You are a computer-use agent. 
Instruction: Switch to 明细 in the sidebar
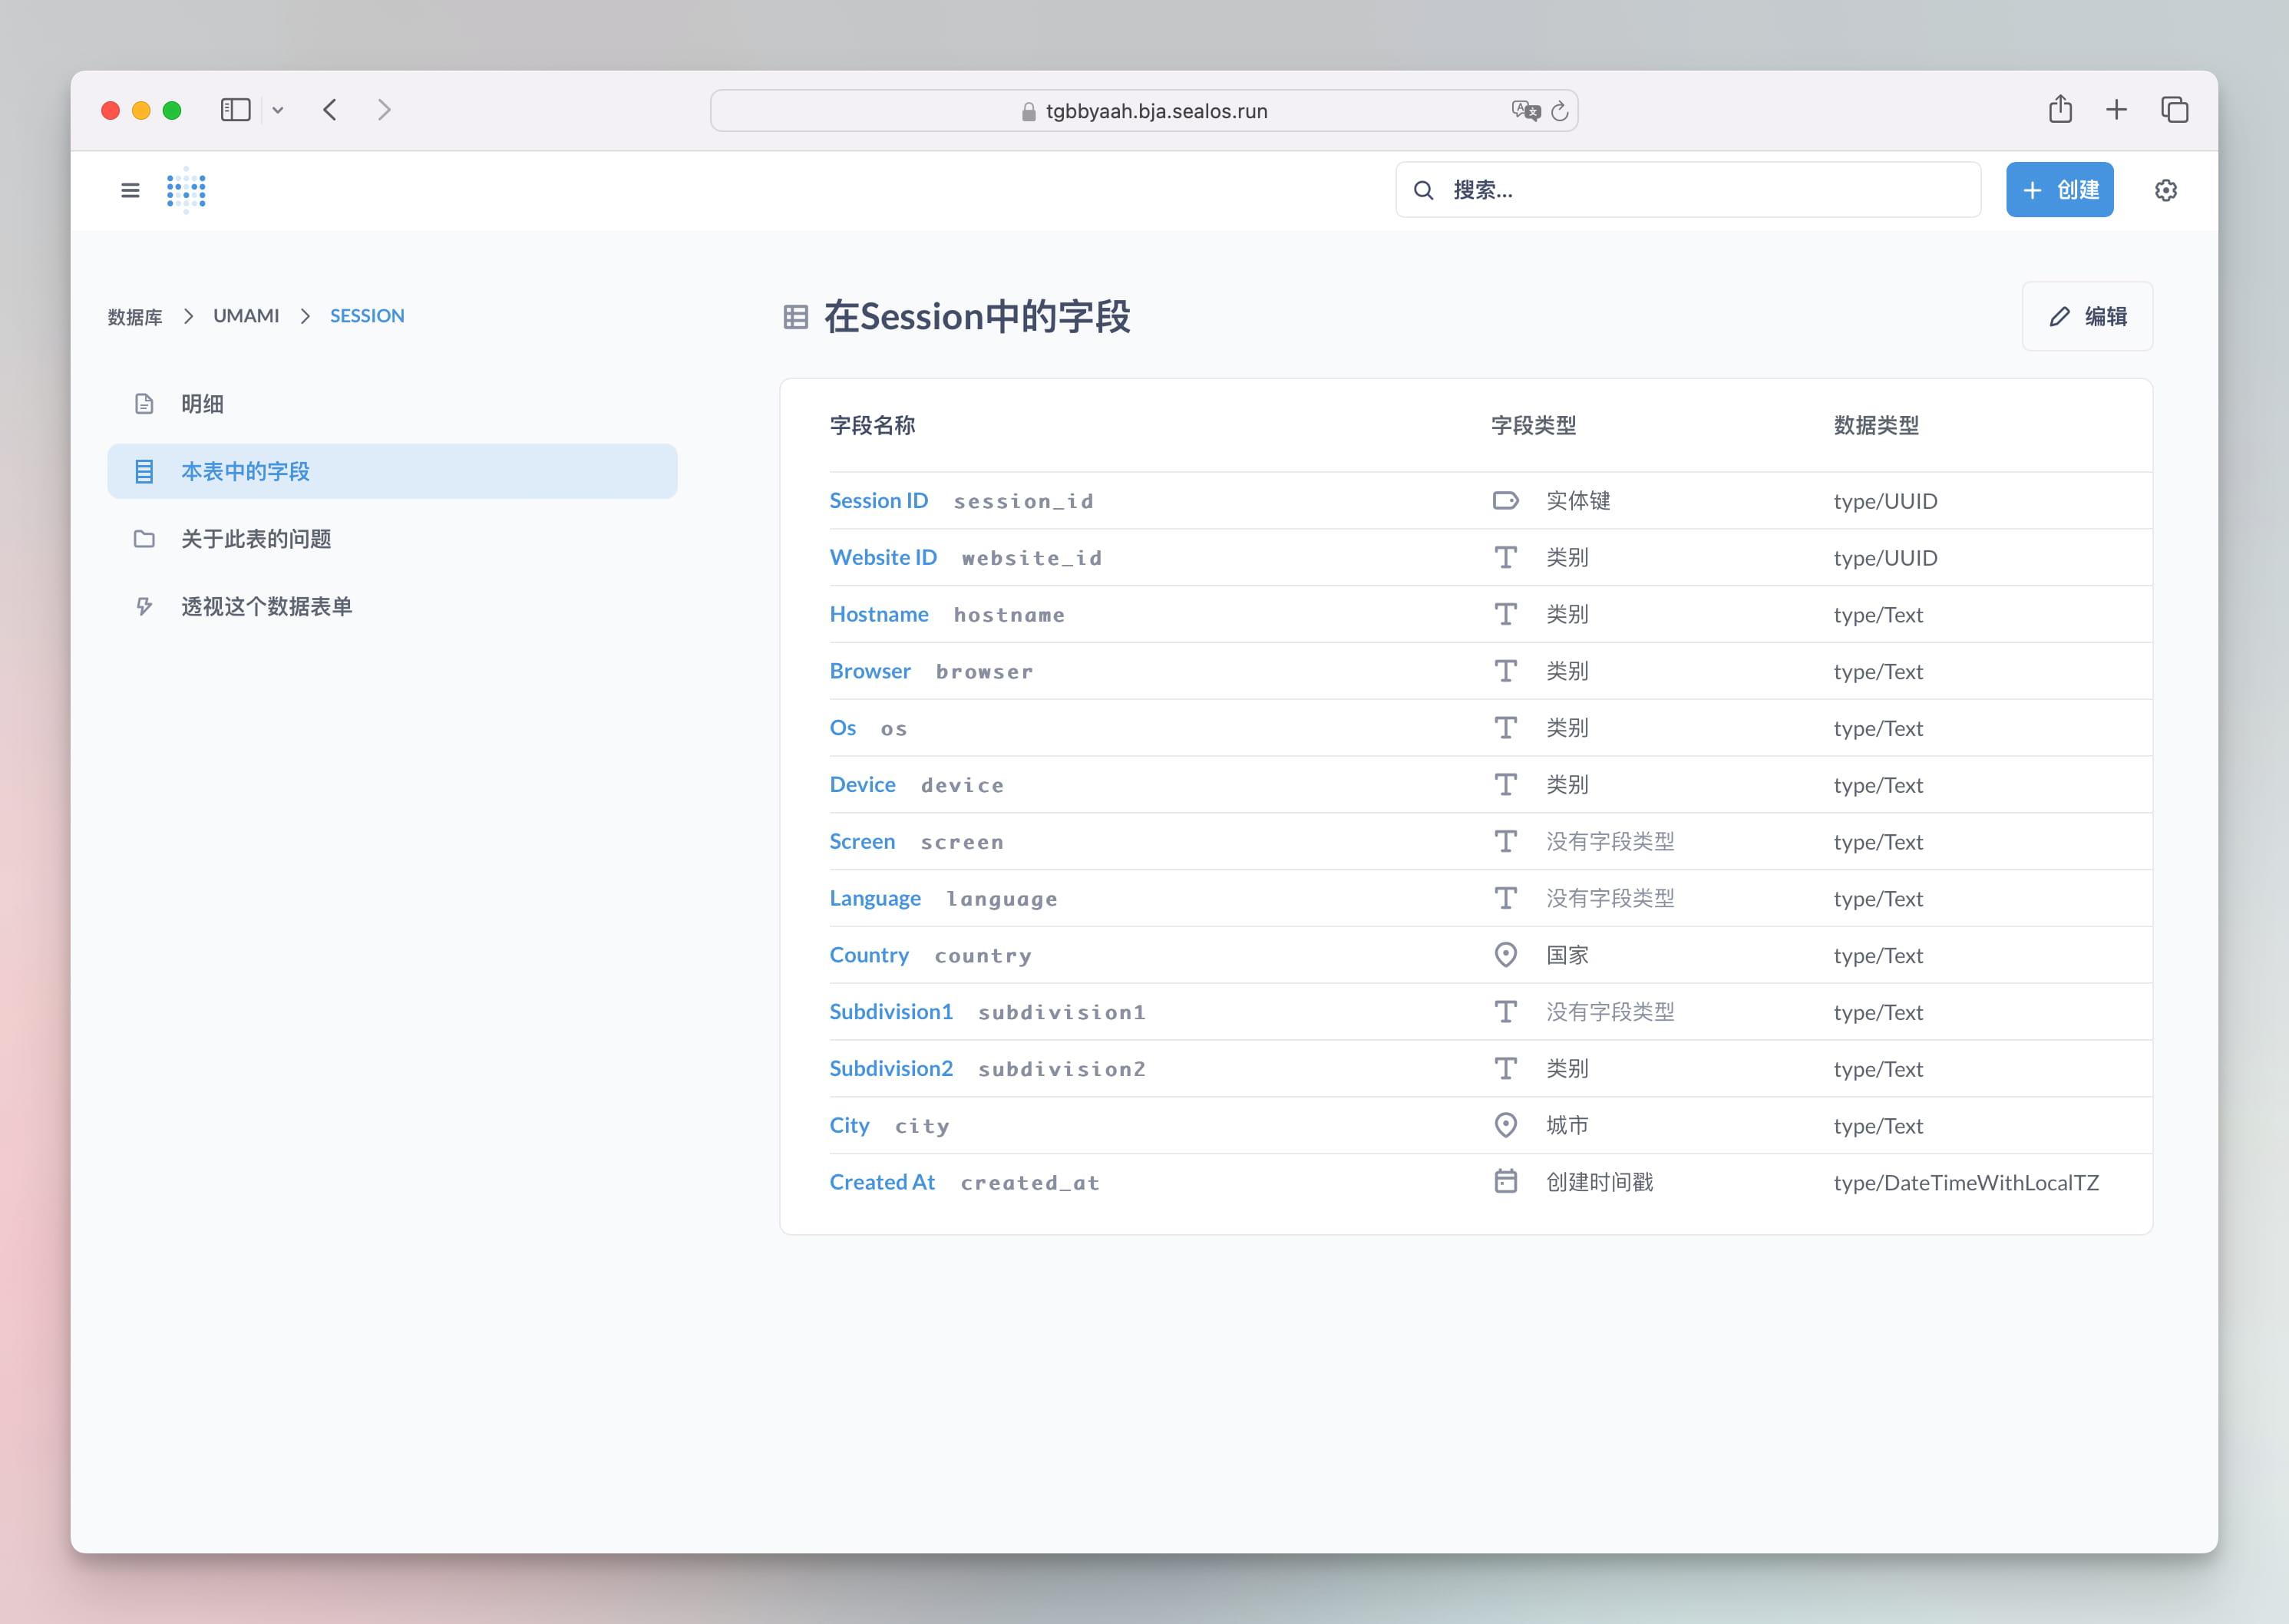click(202, 403)
